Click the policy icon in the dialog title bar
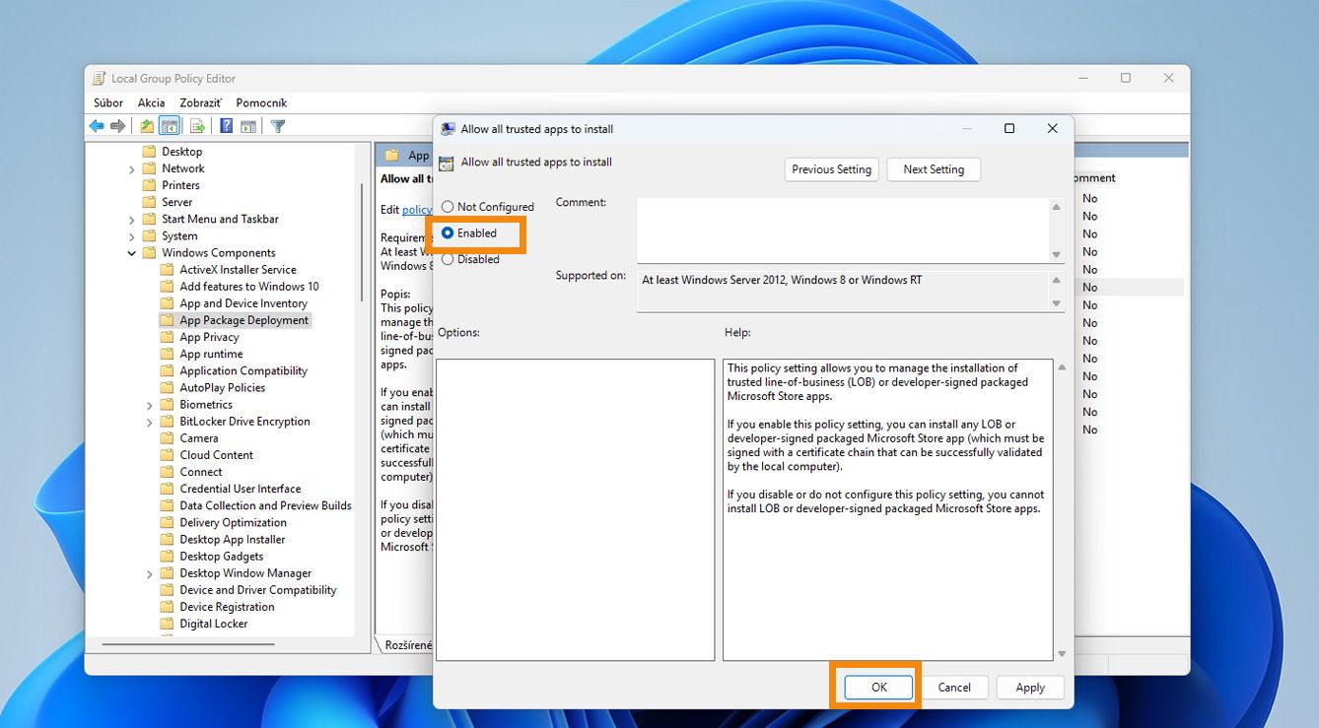The width and height of the screenshot is (1319, 728). coord(448,129)
